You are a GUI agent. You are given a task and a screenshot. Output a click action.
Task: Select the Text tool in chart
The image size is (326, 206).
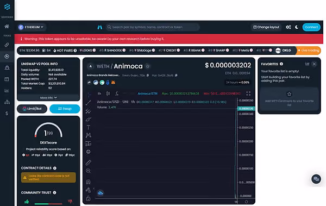point(89,127)
